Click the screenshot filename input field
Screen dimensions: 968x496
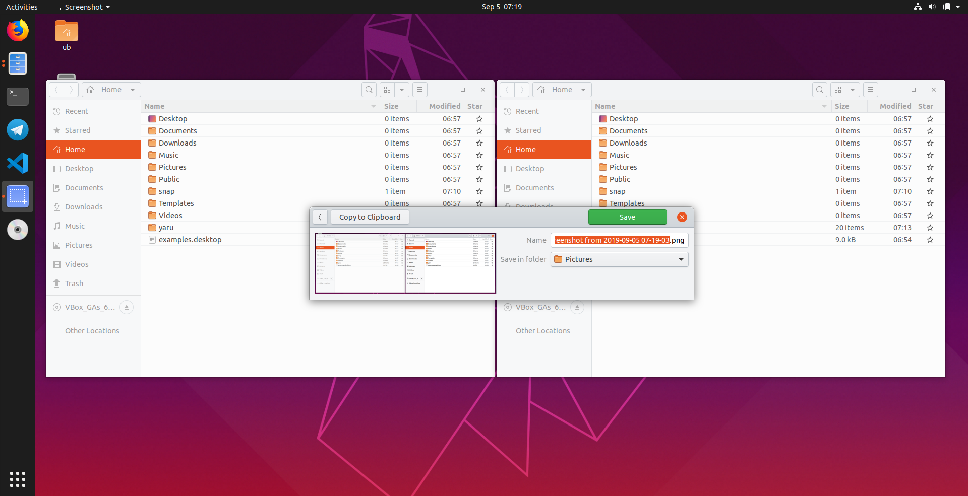[619, 240]
